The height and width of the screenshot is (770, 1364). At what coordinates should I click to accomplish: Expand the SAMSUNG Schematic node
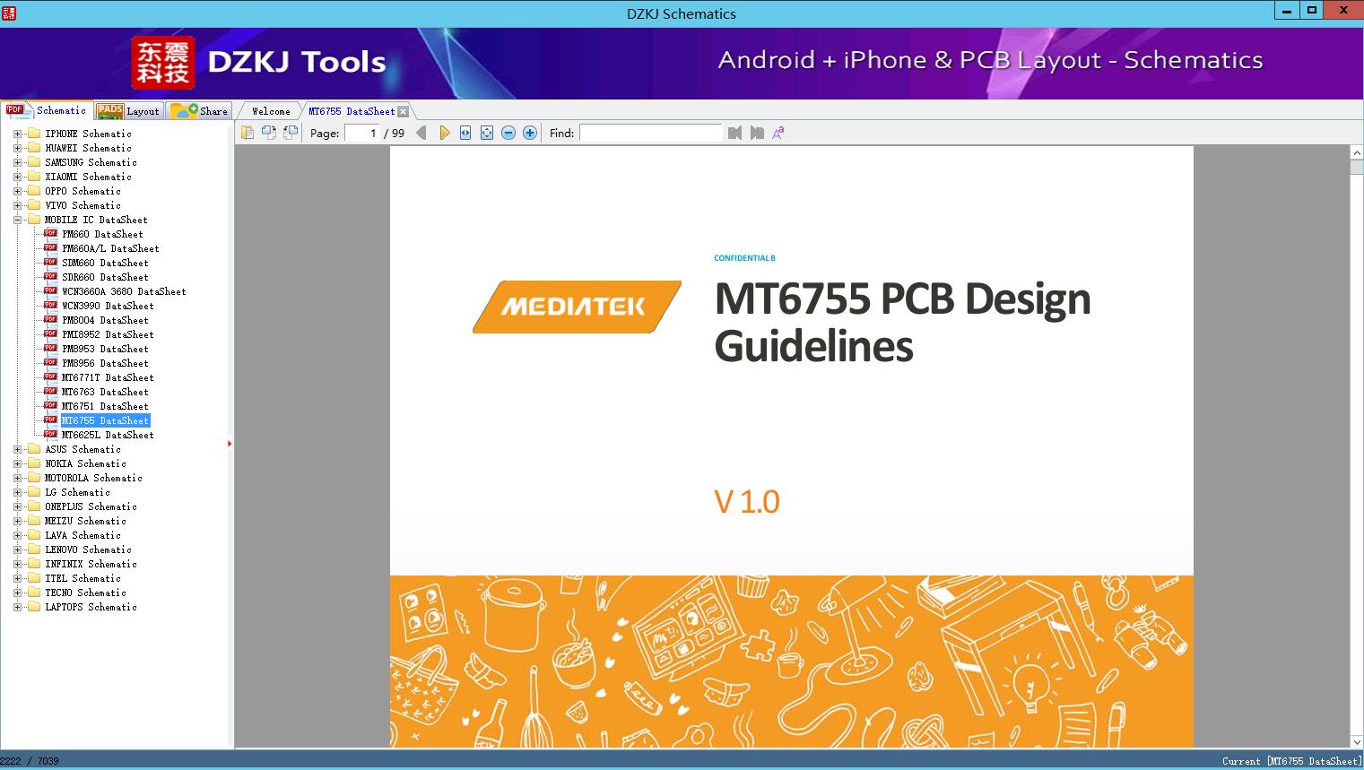click(17, 162)
